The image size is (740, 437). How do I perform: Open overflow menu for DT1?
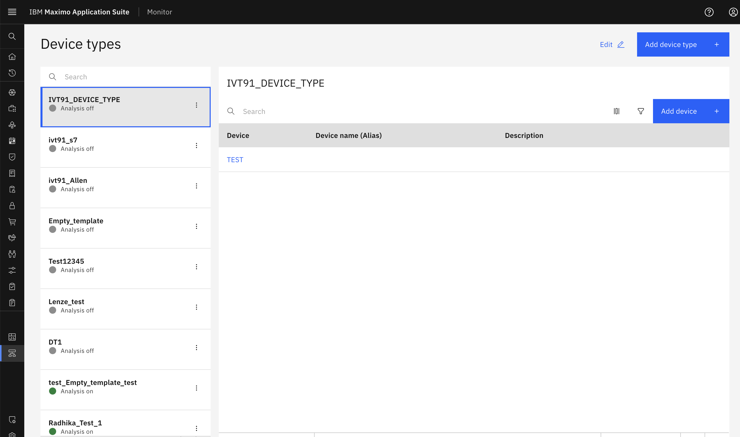pos(196,348)
